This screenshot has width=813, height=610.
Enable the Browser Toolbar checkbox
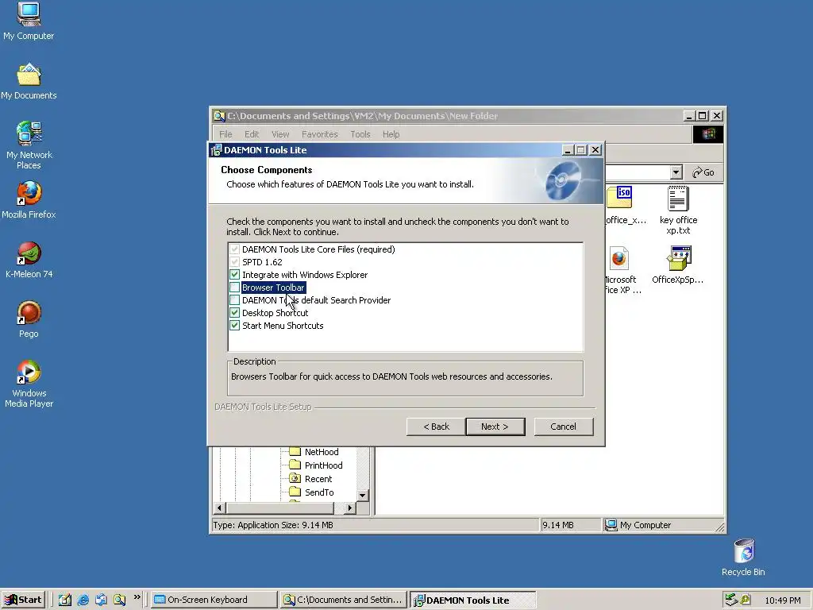(x=234, y=288)
